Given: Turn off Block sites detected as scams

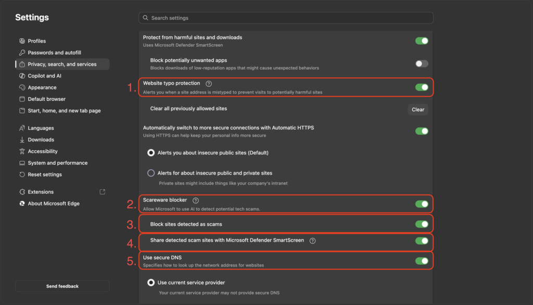Looking at the screenshot, I should [422, 224].
